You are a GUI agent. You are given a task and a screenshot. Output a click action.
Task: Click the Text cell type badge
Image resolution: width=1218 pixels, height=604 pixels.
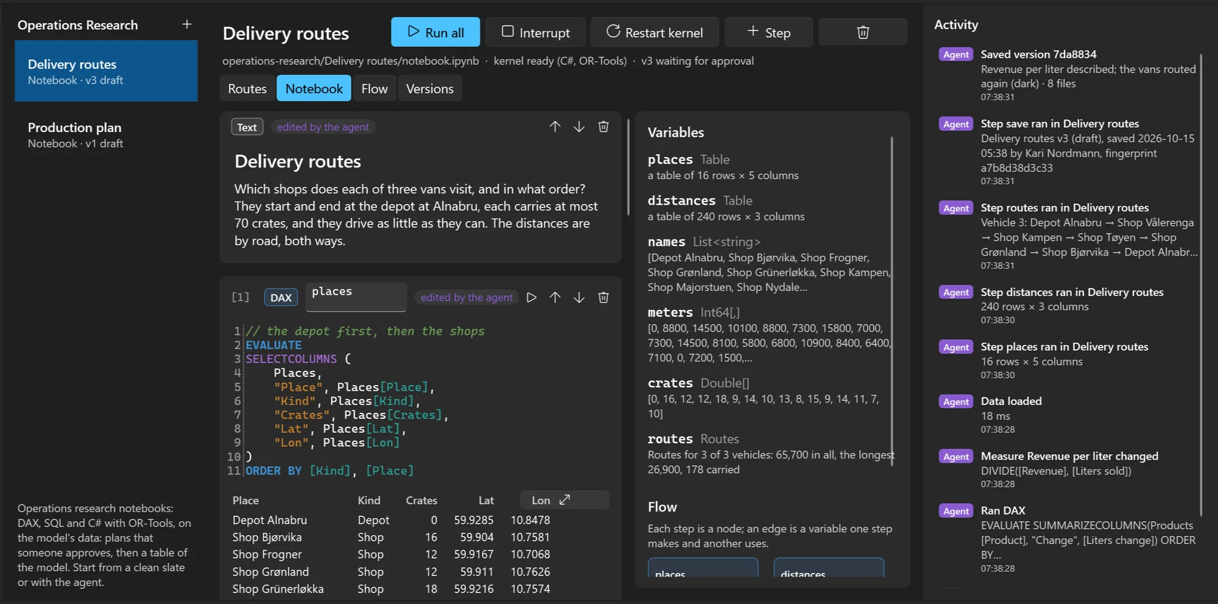tap(247, 127)
